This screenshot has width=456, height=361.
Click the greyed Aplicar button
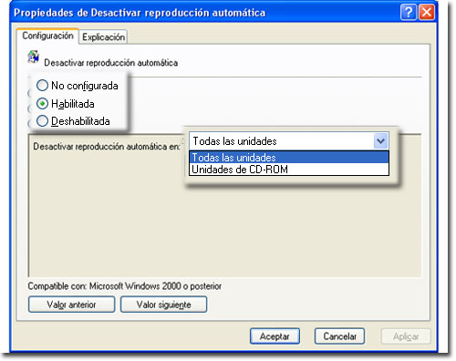click(406, 336)
